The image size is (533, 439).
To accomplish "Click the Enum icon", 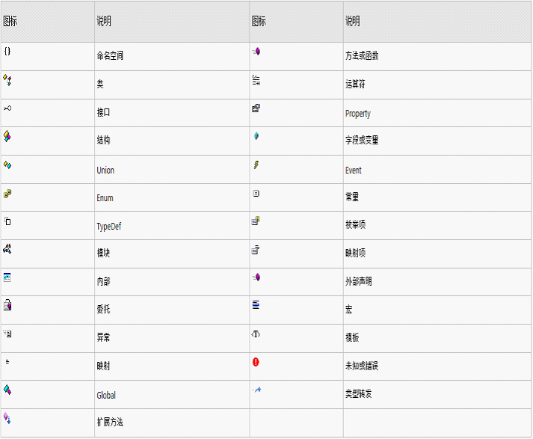I will click(x=7, y=193).
